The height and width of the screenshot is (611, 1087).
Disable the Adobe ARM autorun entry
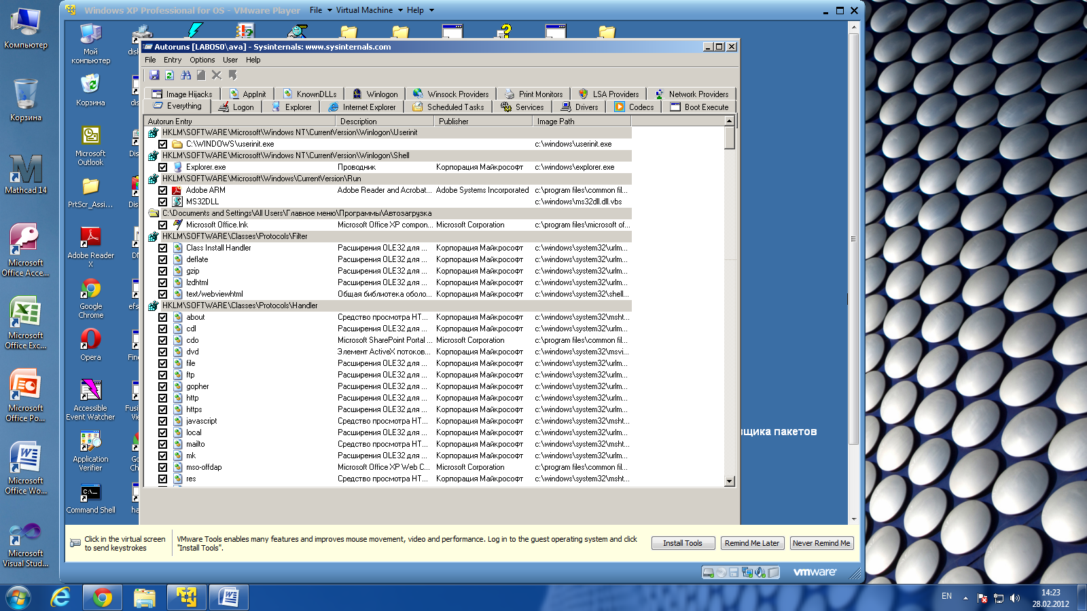pyautogui.click(x=163, y=190)
